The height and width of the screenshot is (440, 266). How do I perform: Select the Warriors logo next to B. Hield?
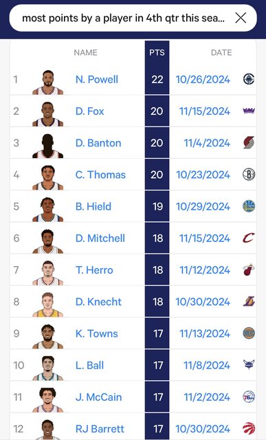(x=249, y=206)
